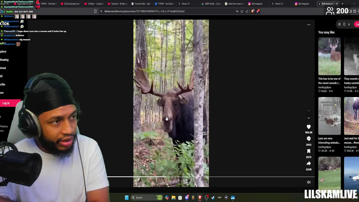Click the get app phone icon
This screenshot has width=359, height=202.
click(344, 24)
